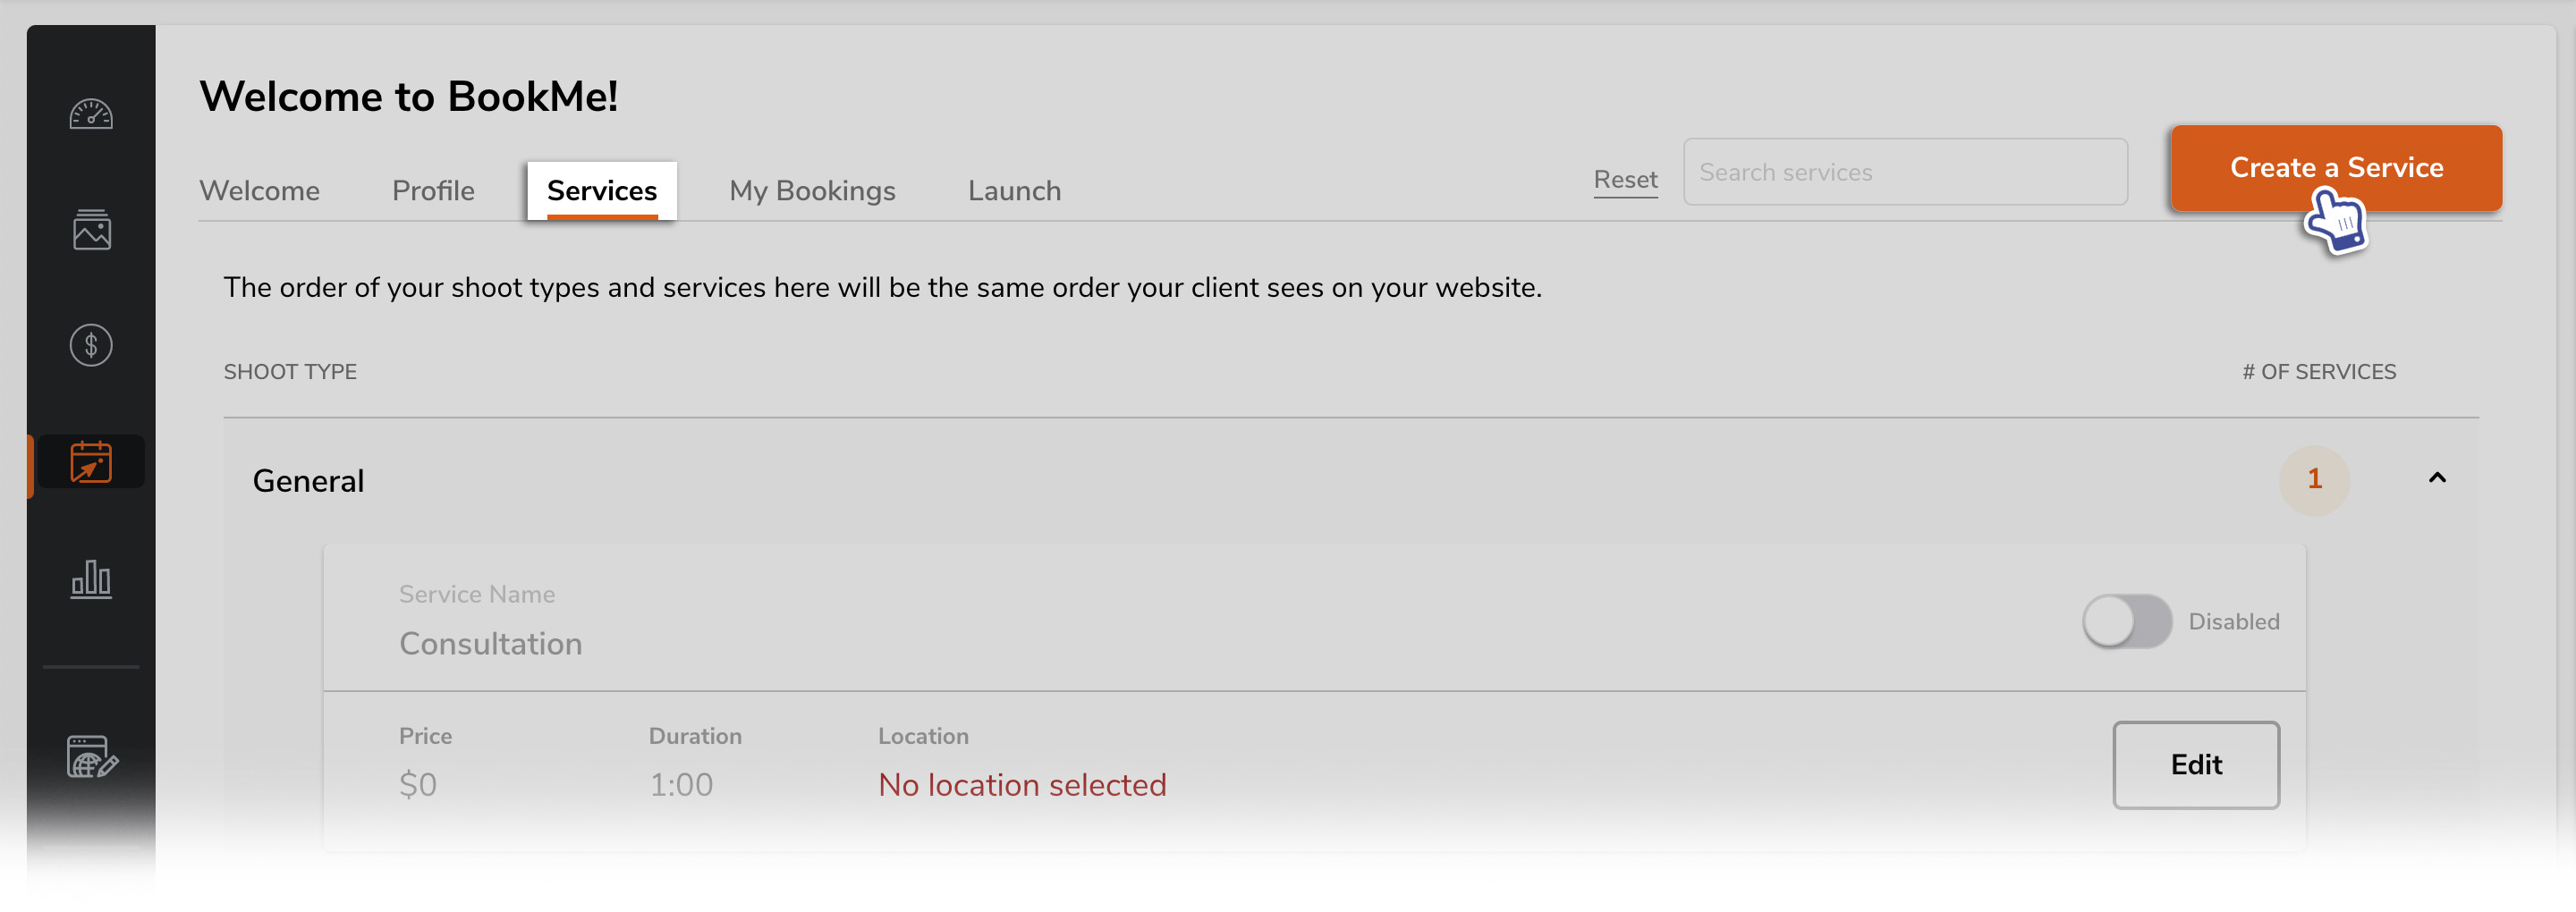Switch to the Profile tab
The width and height of the screenshot is (2576, 912).
click(x=433, y=191)
